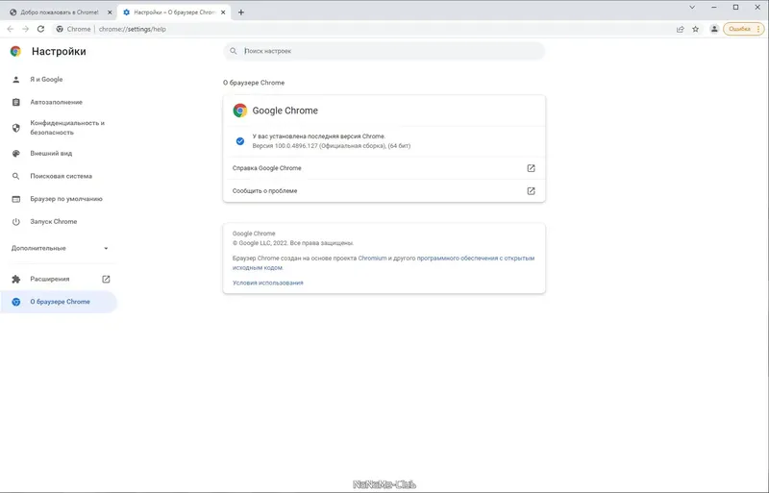The image size is (769, 493).
Task: Close the Настройки settings tab
Action: [x=223, y=12]
